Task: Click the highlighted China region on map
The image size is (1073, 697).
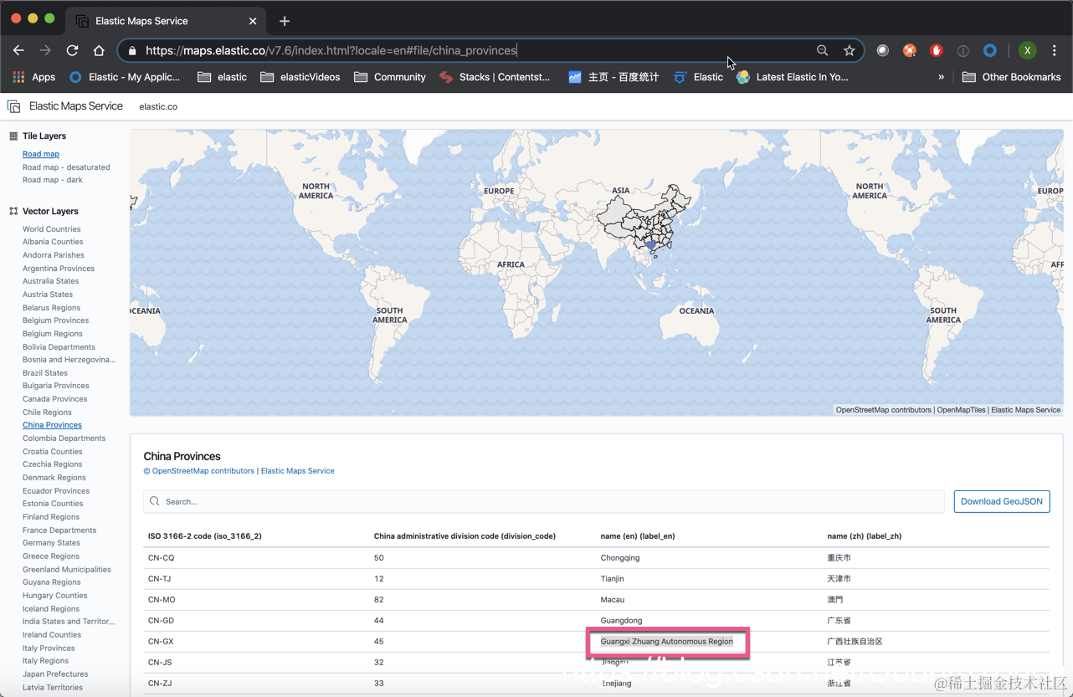Action: point(652,245)
